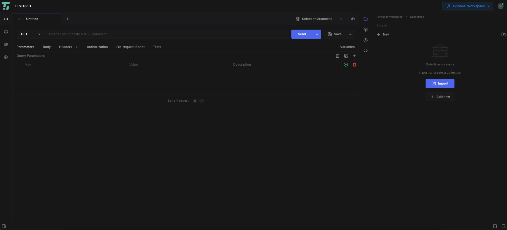
Task: Click the Collections are empty text
Action: [440, 64]
